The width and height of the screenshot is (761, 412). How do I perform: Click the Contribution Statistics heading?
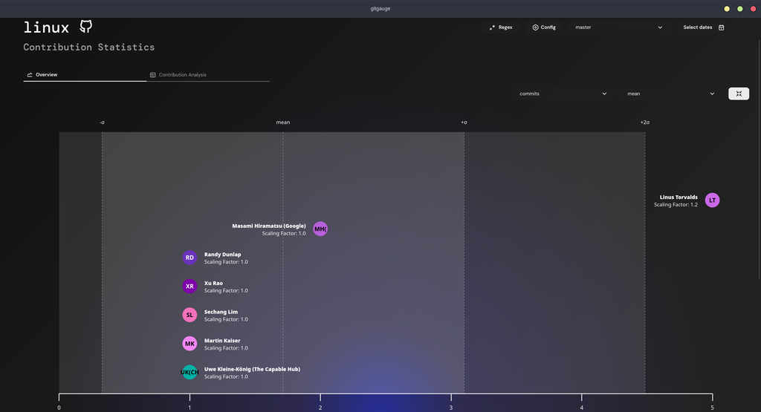click(89, 47)
